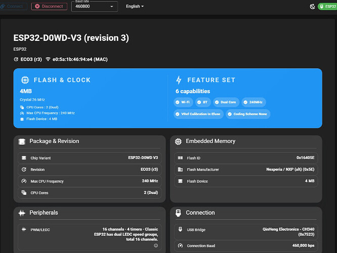The width and height of the screenshot is (337, 253).
Task: Click the PWM/LEDC row waveform icon
Action: tap(24, 230)
